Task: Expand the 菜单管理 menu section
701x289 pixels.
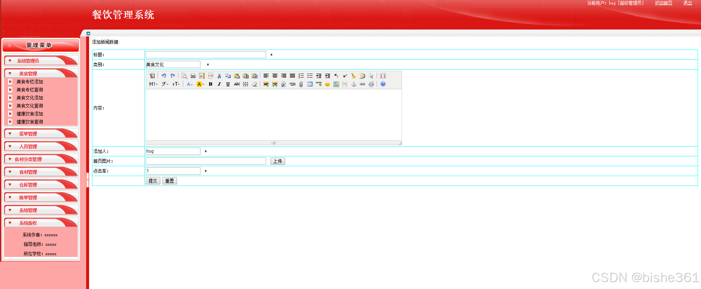Action: point(41,133)
